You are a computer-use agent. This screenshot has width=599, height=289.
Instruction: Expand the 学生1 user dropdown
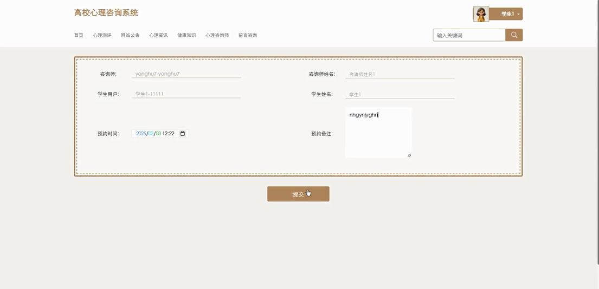510,14
